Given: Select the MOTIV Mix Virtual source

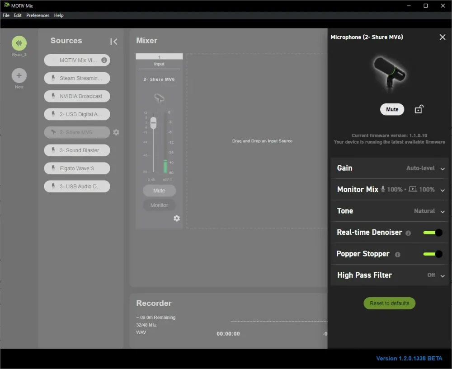Looking at the screenshot, I should (x=77, y=60).
